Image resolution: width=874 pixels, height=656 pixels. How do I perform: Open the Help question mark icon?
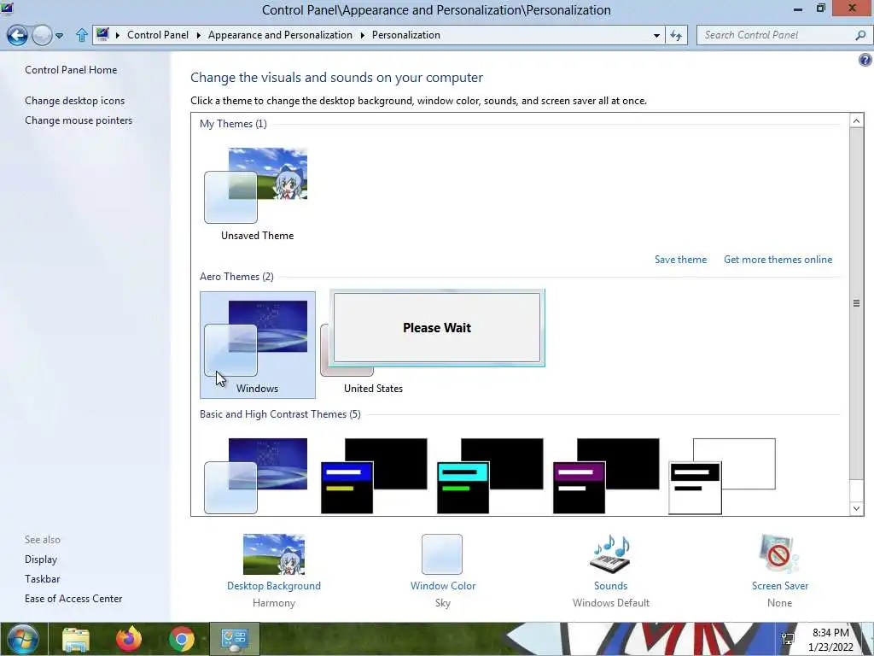pos(865,59)
